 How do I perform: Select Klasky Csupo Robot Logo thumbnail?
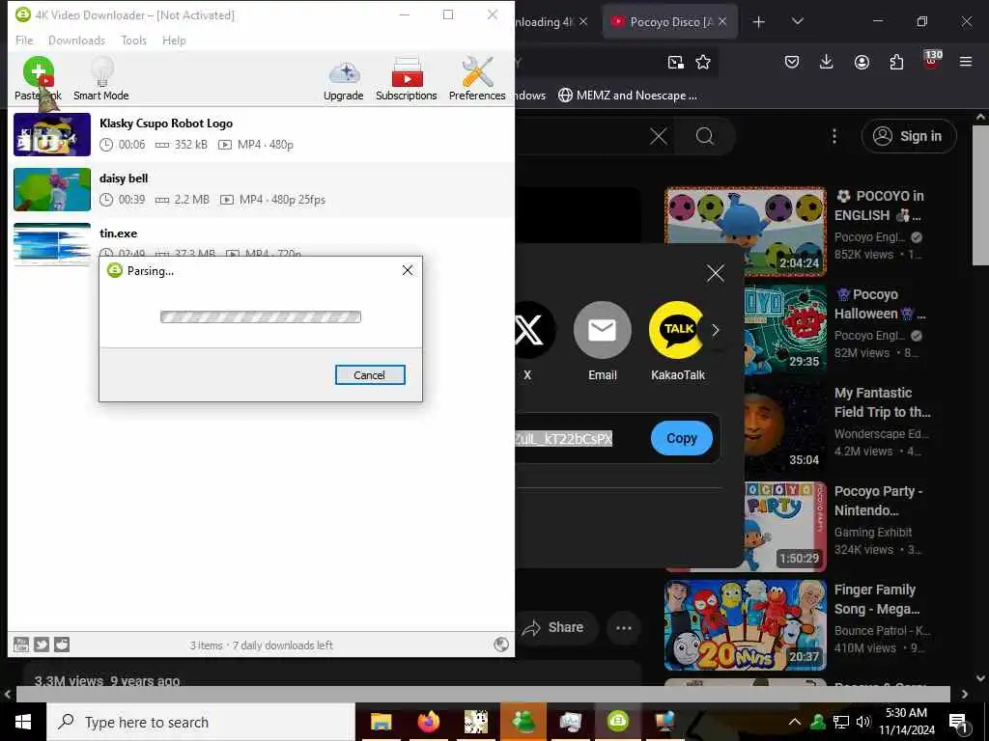coord(52,134)
